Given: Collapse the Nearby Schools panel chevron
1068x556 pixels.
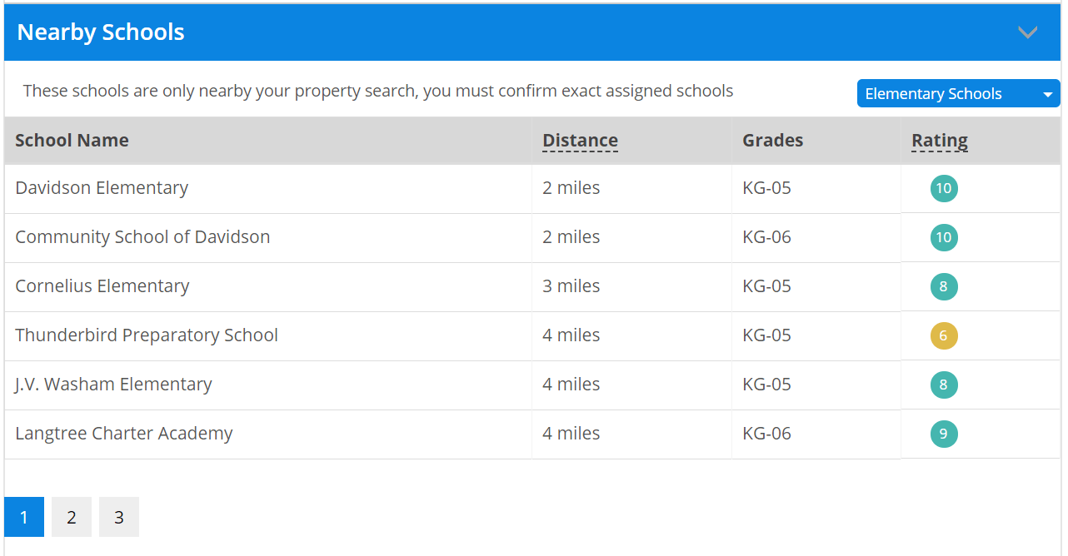Looking at the screenshot, I should 1027,32.
